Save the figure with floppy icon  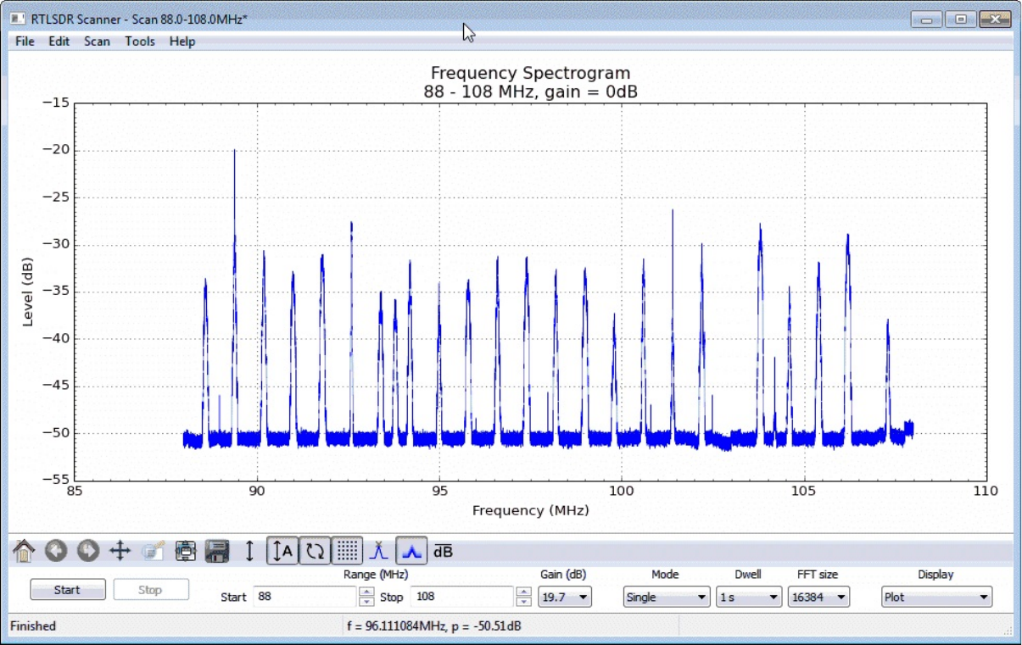[x=217, y=552]
